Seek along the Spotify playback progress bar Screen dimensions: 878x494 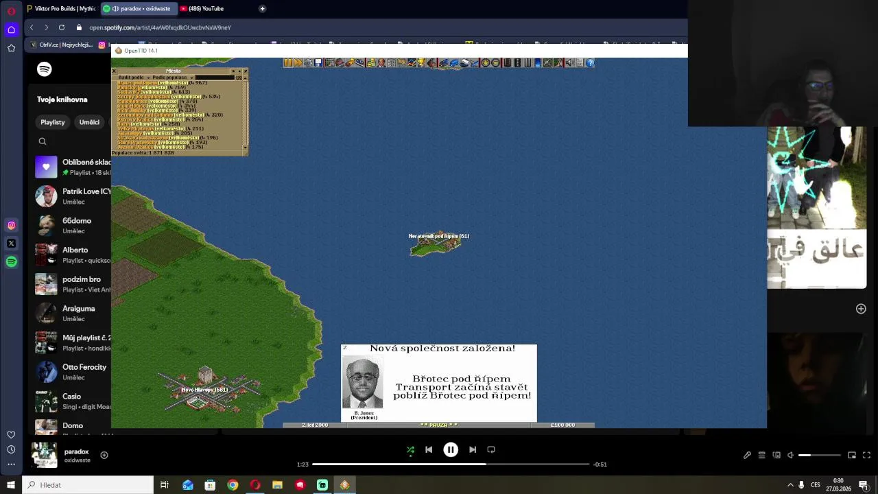451,464
